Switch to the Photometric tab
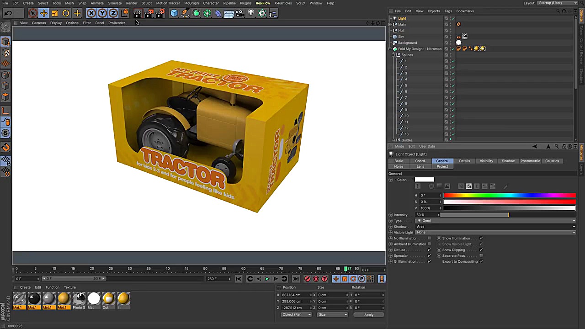Viewport: 585px width, 329px height. [530, 161]
